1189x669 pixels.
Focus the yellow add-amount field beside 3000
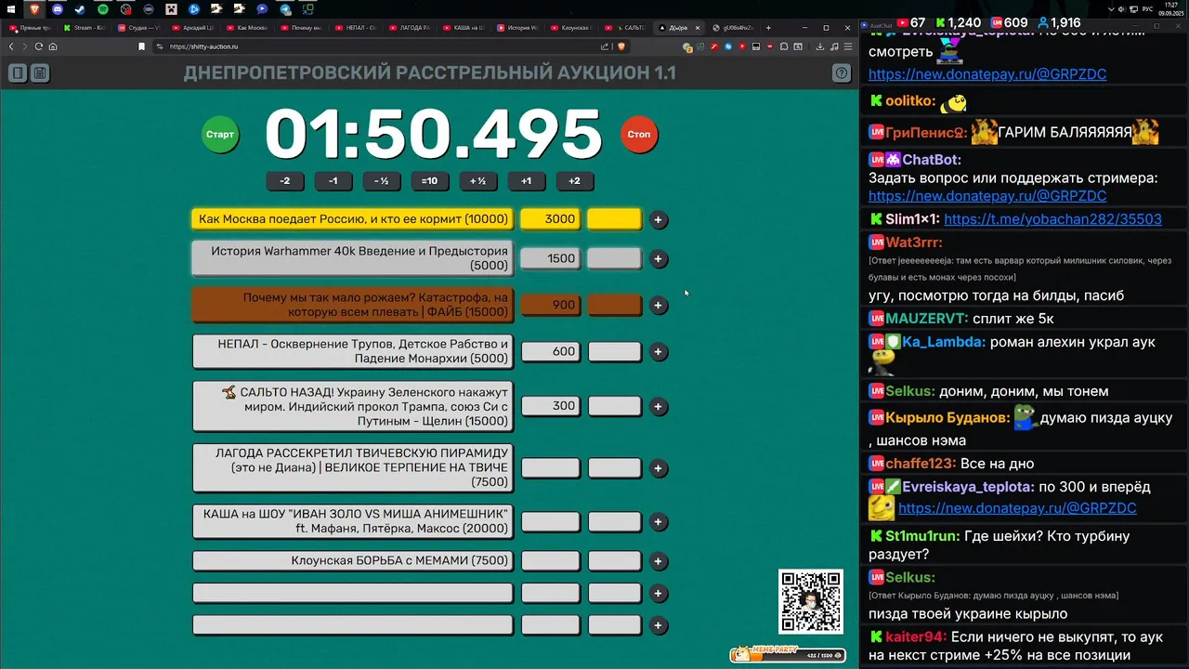614,219
